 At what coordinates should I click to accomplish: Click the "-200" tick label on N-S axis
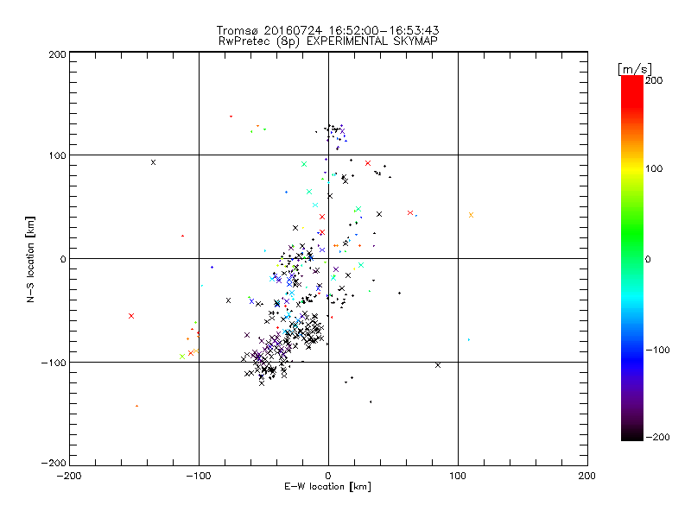[x=54, y=463]
